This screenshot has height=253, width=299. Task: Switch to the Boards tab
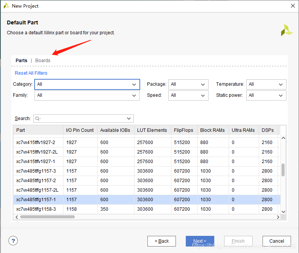[x=43, y=61]
